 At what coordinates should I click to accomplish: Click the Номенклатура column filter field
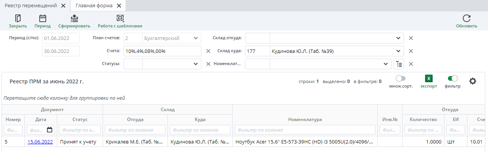[x=305, y=130]
